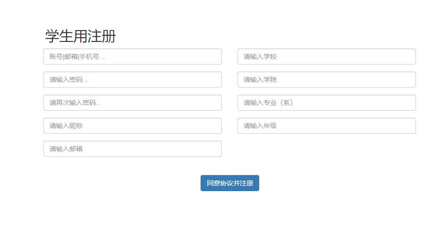The width and height of the screenshot is (431, 233).
Task: Place cursor in the nickname text box
Action: coord(132,126)
